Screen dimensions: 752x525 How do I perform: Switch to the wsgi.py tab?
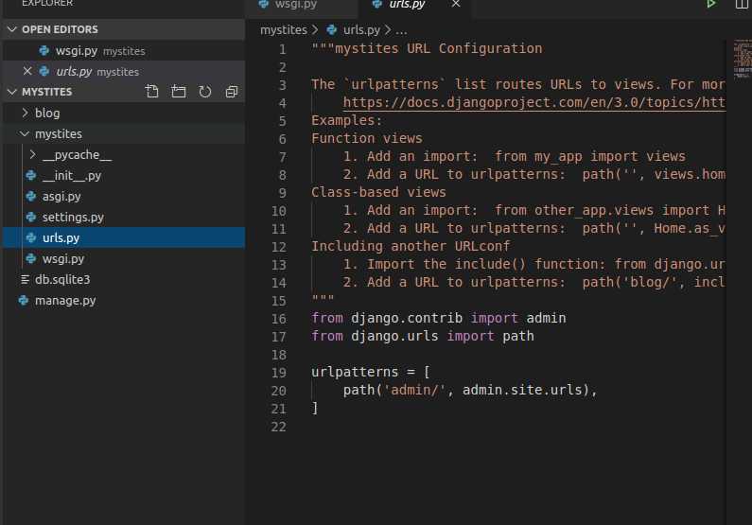coord(295,5)
